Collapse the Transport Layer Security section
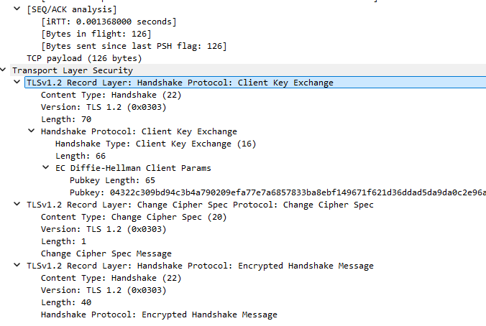486x326 pixels. 5,70
